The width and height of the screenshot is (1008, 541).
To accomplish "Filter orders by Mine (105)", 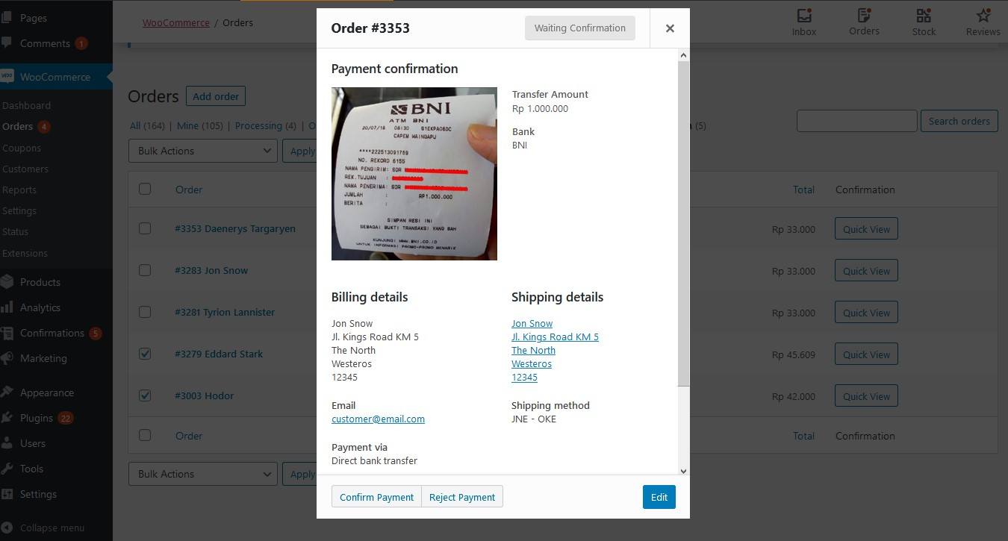I will point(199,125).
